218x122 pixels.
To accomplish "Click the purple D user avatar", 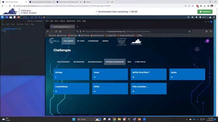I will pyautogui.click(x=207, y=41).
